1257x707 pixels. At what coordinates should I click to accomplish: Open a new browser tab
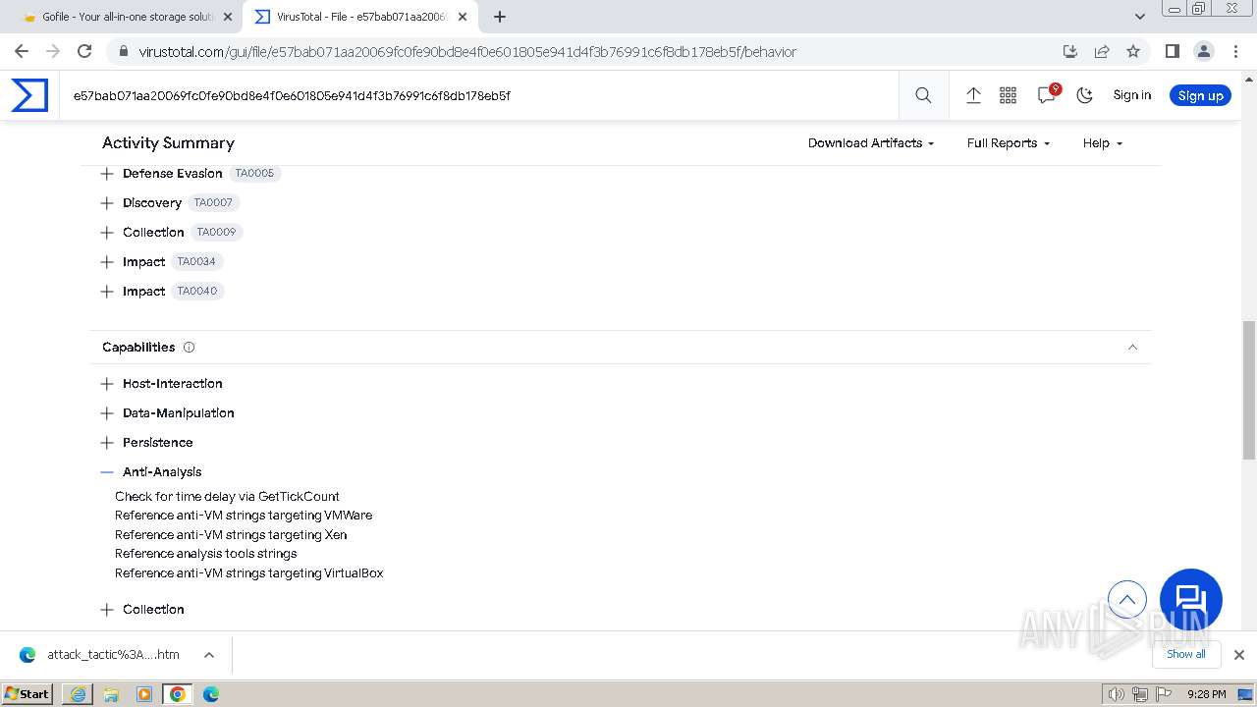tap(500, 17)
